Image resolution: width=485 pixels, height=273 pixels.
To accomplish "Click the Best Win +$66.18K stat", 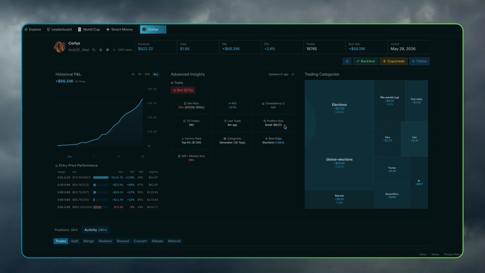I will [367, 47].
